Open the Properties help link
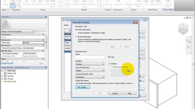The image size is (195, 109). (x=7, y=63)
